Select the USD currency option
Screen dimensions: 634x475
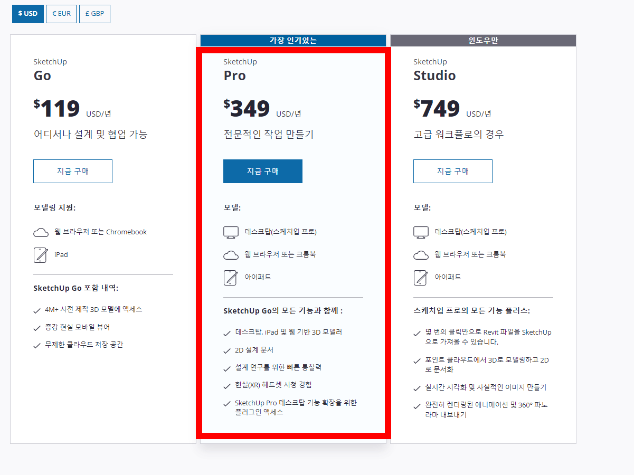click(x=27, y=14)
